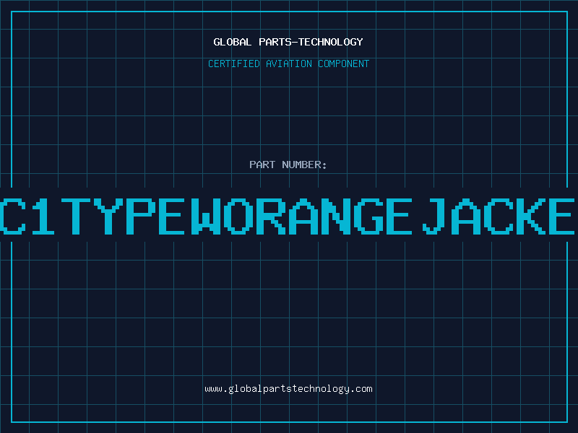578x433 pixels.
Task: Click the word GLOBAL in the header
Action: pyautogui.click(x=230, y=42)
